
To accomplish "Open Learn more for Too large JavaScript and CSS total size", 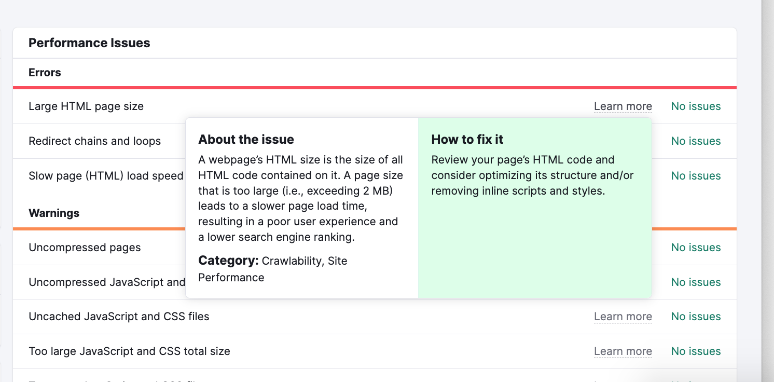I will tap(623, 351).
